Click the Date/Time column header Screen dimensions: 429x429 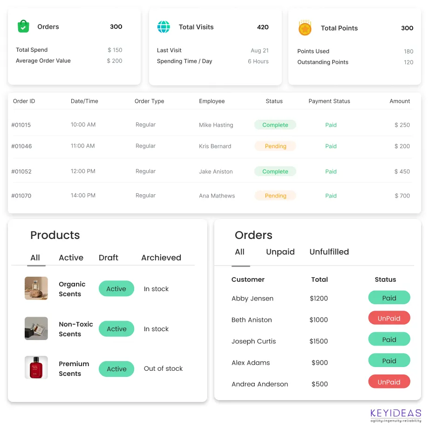(x=84, y=101)
